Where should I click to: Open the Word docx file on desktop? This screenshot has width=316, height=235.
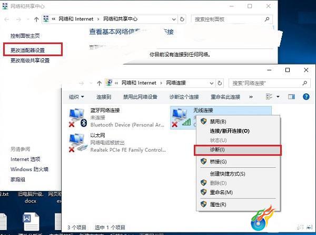coord(31,221)
